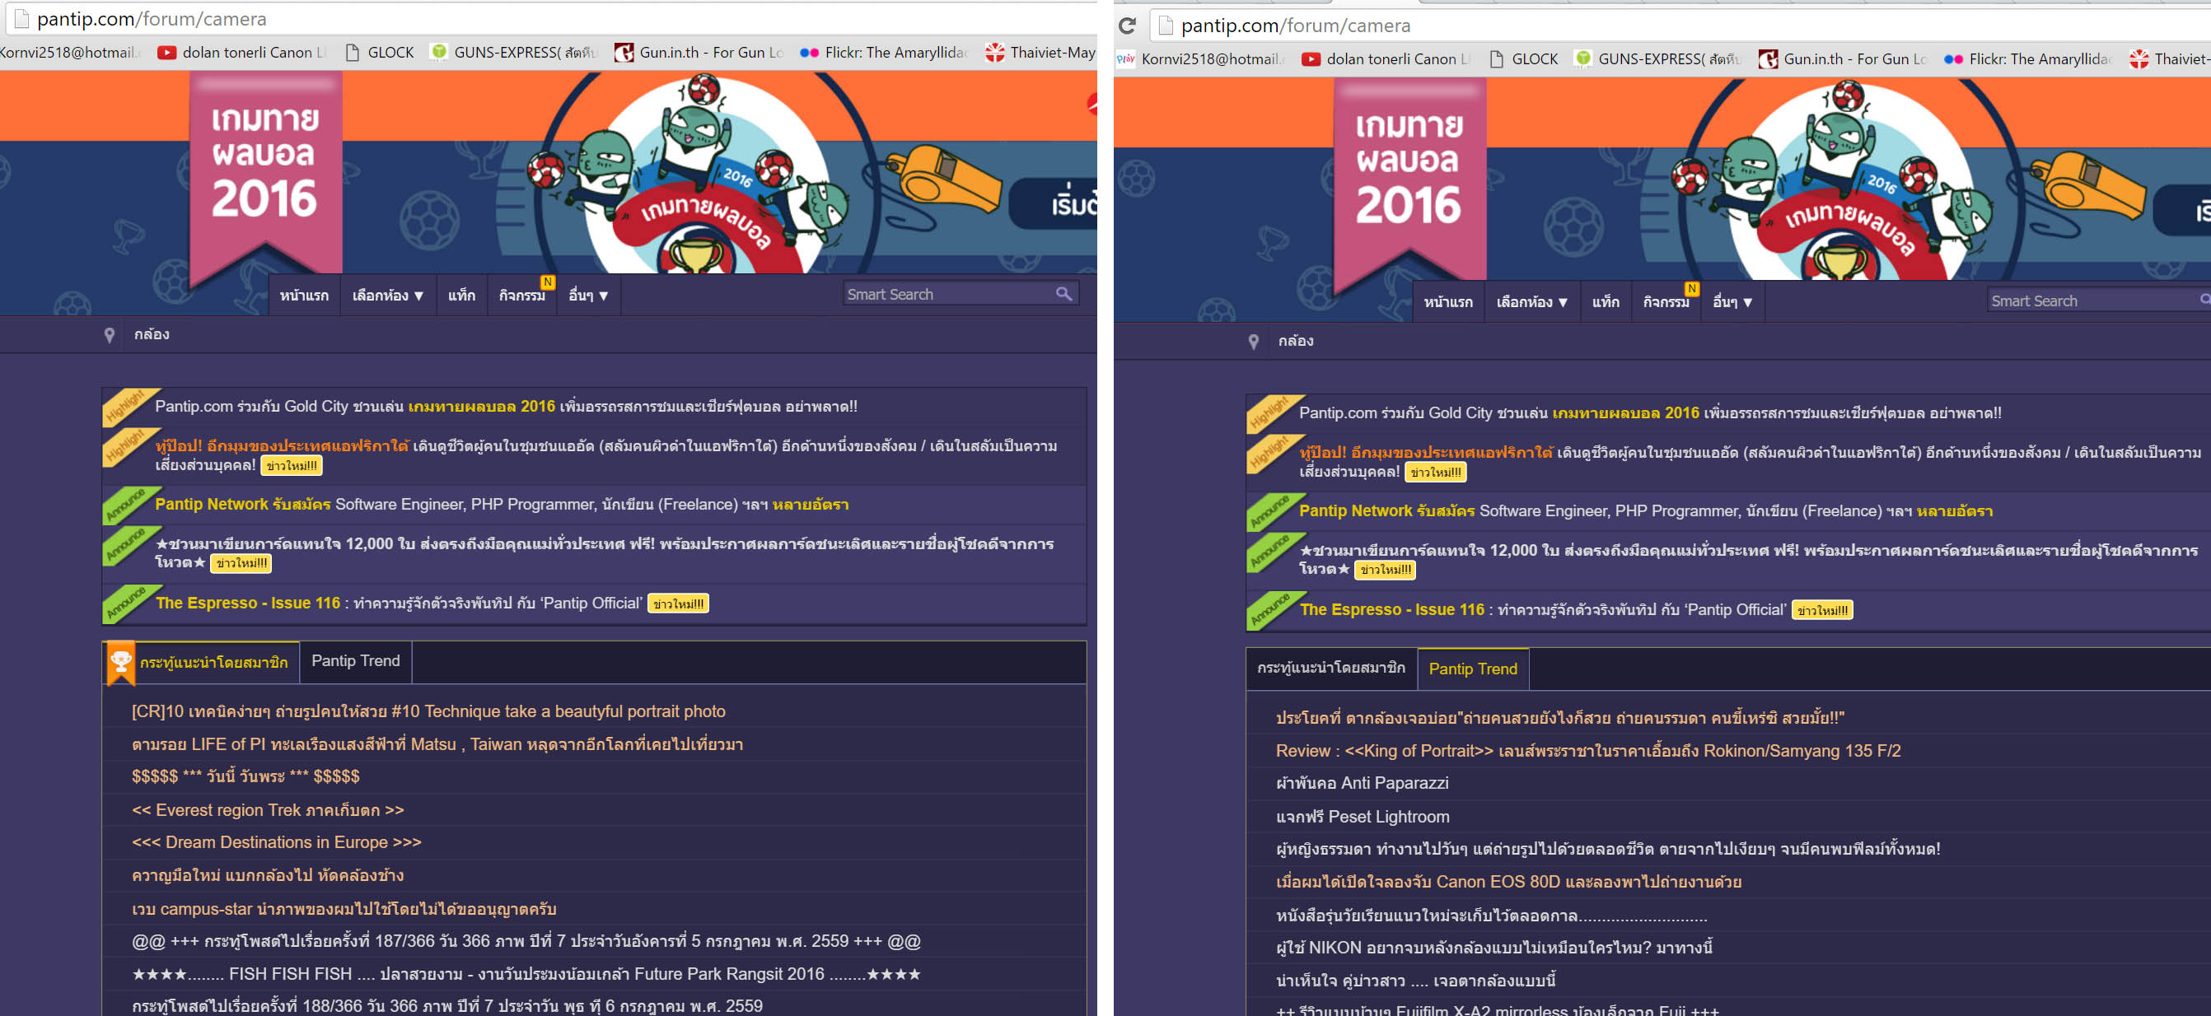Click the trophy icon on กระทู้แนะนำโดยสมาชิก tab
Screen dimensions: 2211x1016
pyautogui.click(x=120, y=663)
